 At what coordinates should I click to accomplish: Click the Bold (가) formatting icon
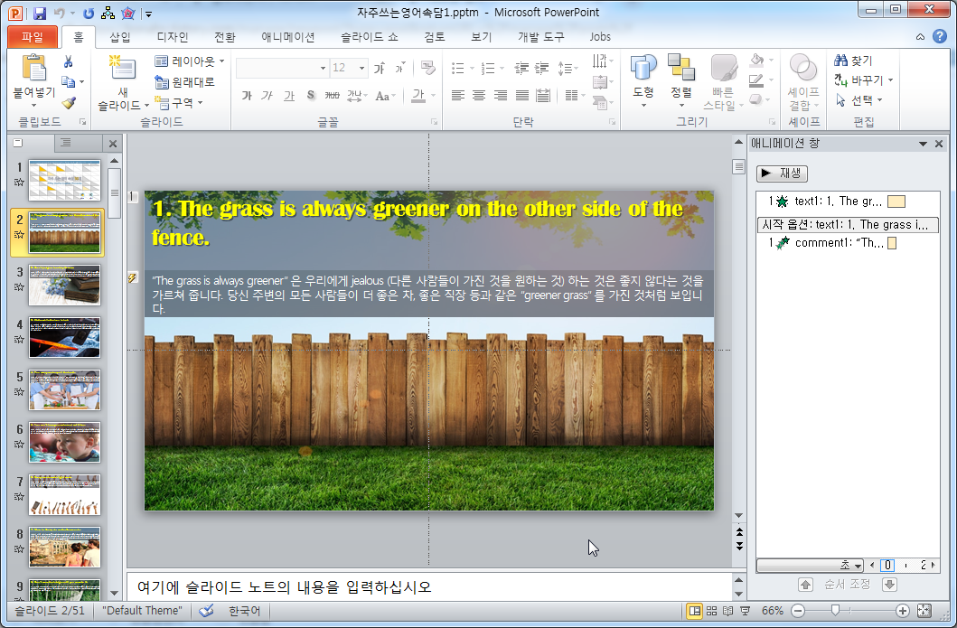247,96
